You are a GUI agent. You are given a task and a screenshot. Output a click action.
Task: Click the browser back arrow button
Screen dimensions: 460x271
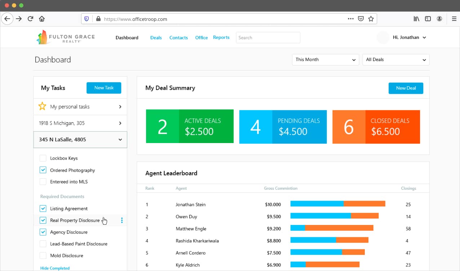pyautogui.click(x=7, y=19)
